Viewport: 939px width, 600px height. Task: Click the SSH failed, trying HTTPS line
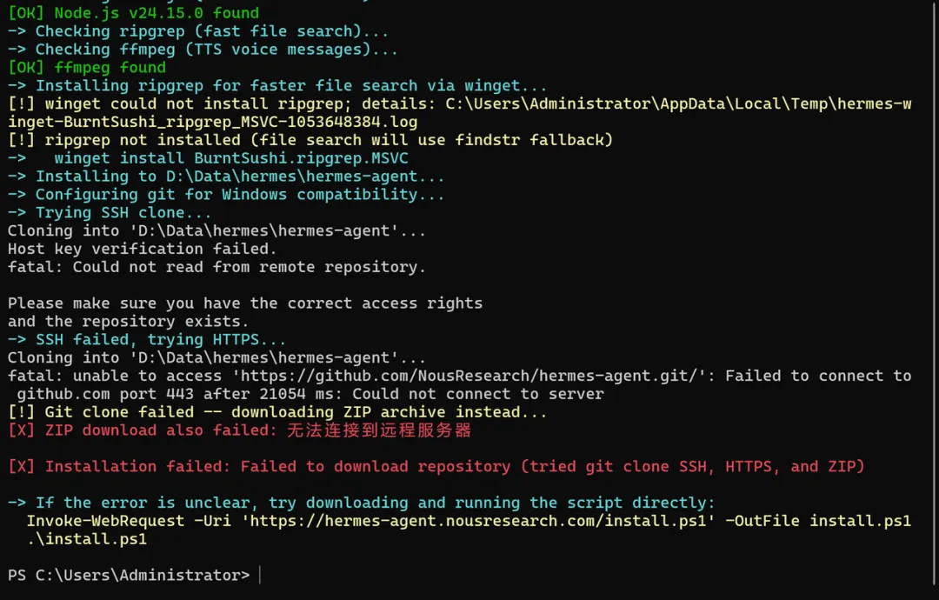point(147,339)
